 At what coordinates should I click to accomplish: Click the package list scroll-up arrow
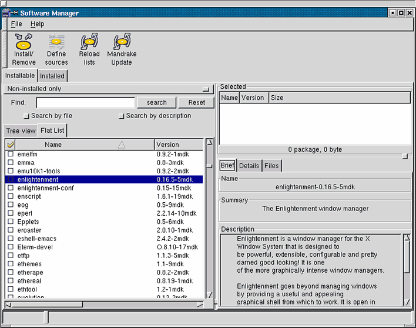point(209,142)
